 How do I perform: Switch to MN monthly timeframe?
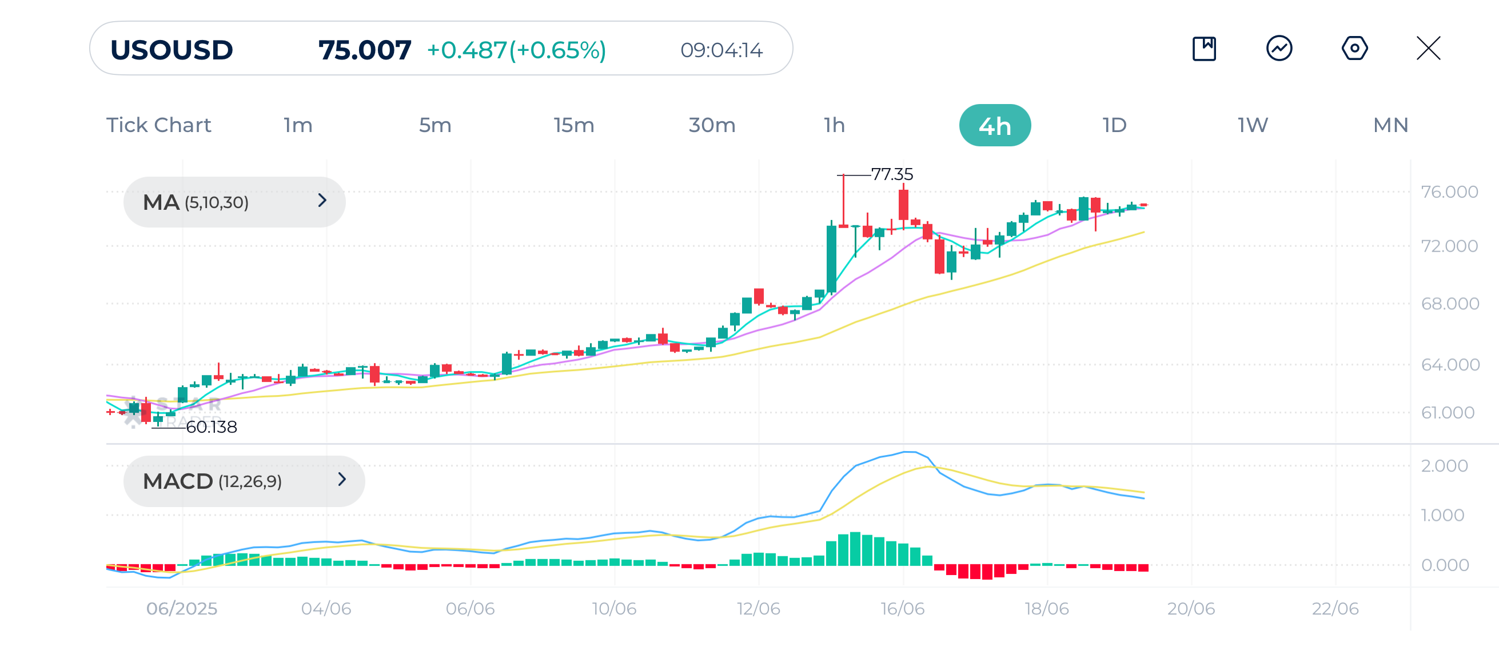click(1390, 125)
